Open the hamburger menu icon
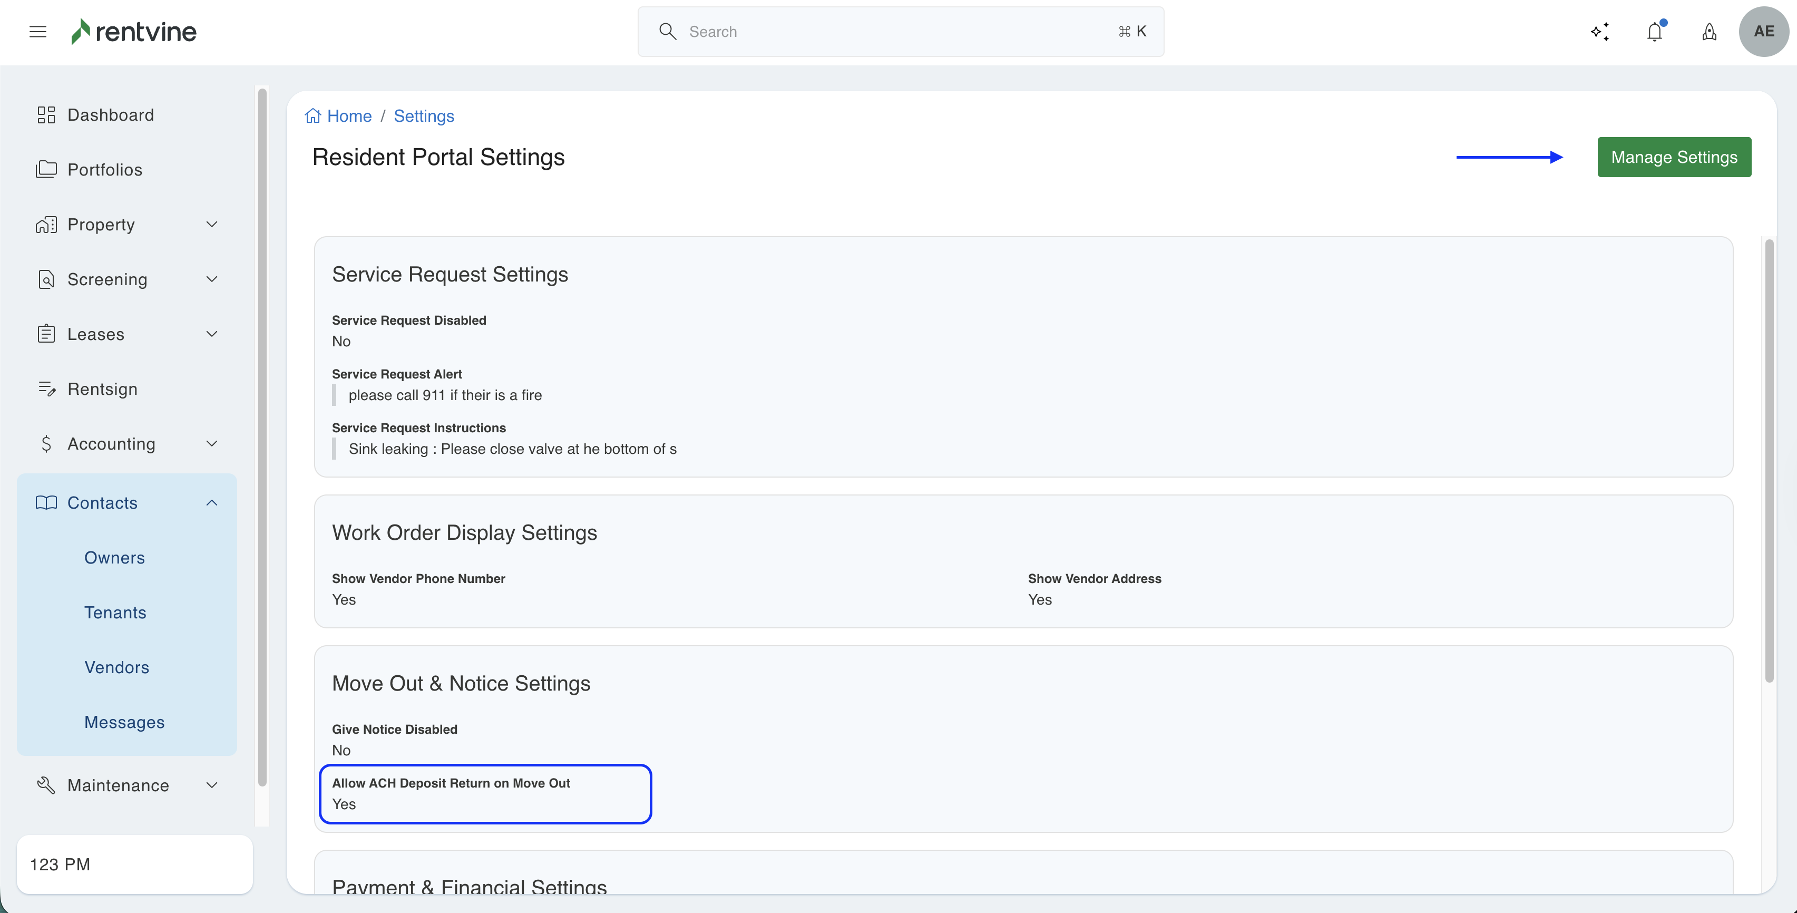This screenshot has width=1797, height=913. 37,32
